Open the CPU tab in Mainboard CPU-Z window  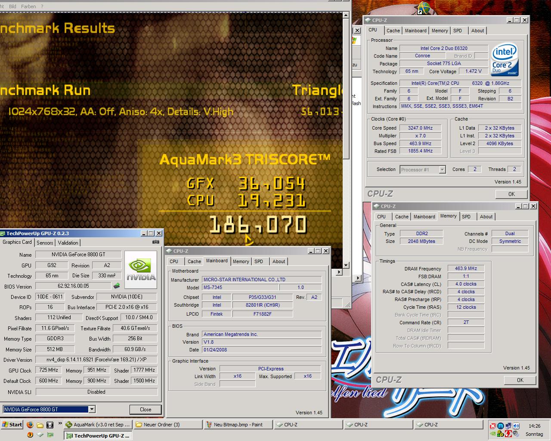174,261
